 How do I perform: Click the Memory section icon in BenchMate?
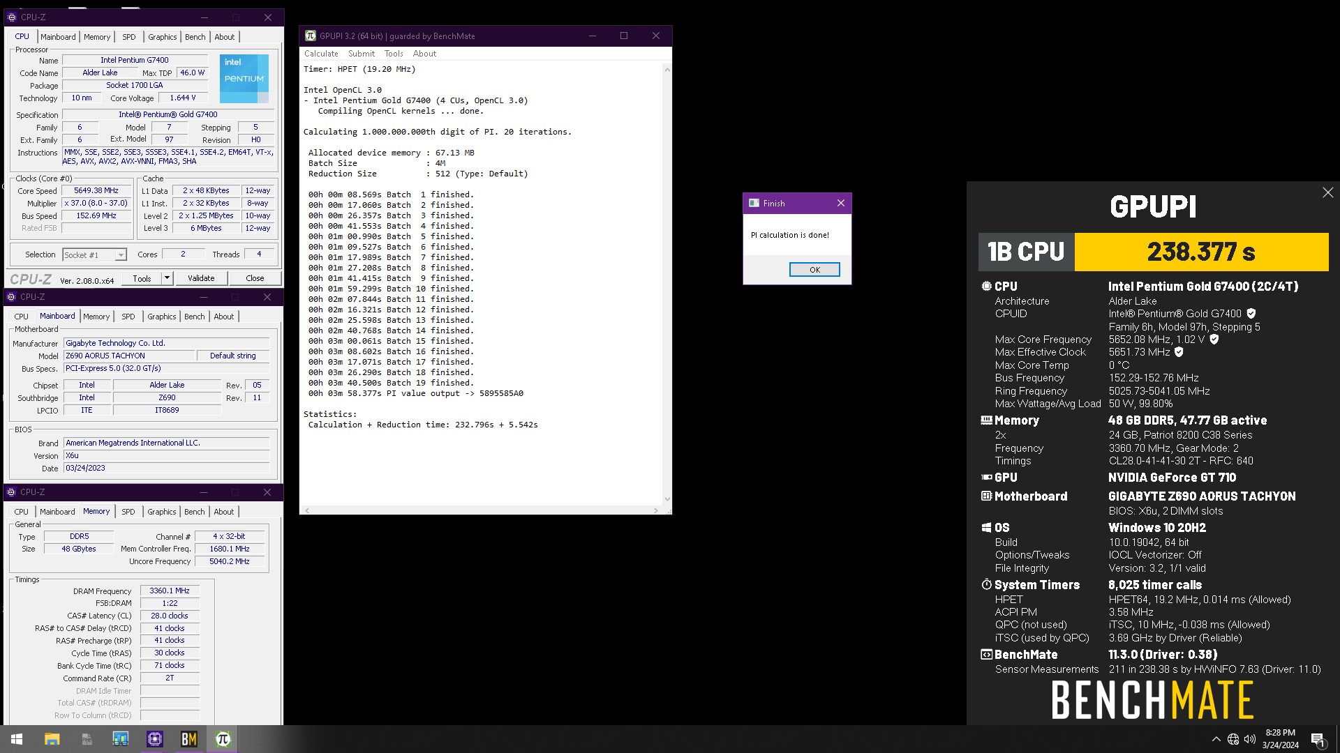pyautogui.click(x=986, y=420)
